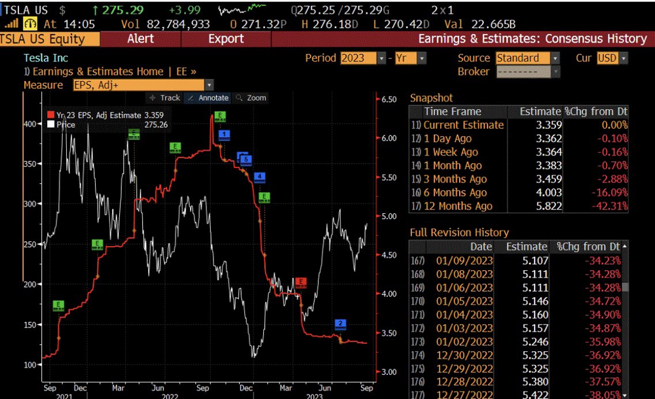Click green E marker near Sep 2021

(x=58, y=305)
